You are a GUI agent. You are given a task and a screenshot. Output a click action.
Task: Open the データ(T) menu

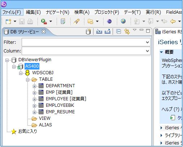click(x=132, y=12)
